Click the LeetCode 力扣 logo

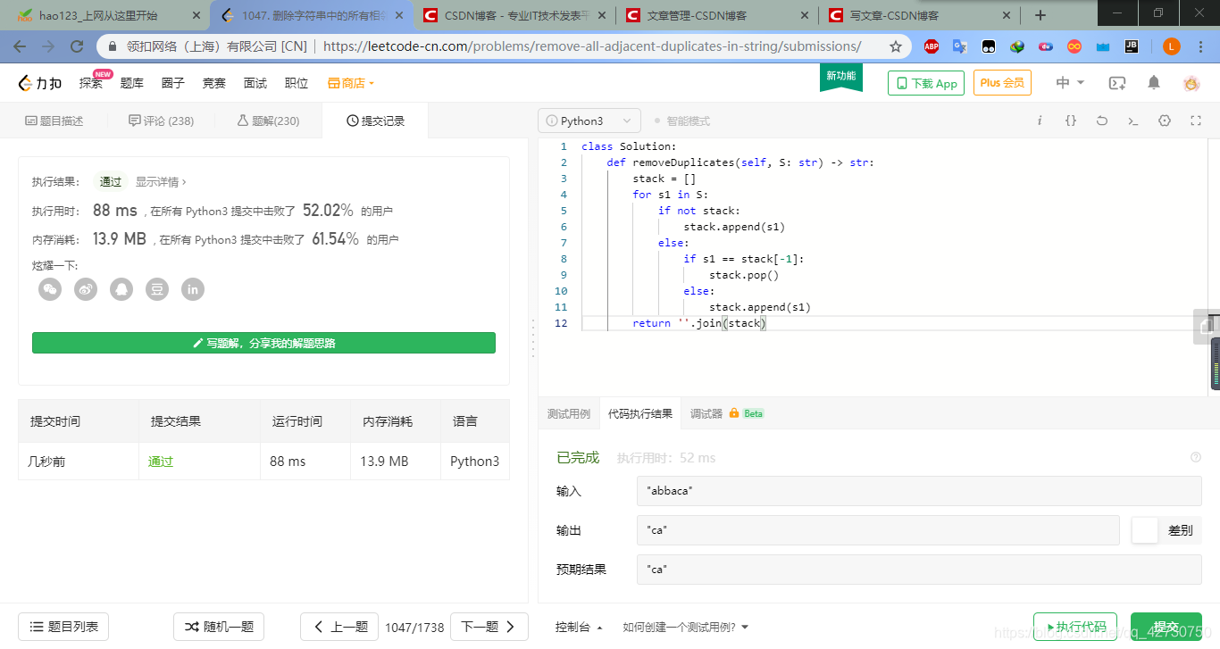pyautogui.click(x=40, y=83)
